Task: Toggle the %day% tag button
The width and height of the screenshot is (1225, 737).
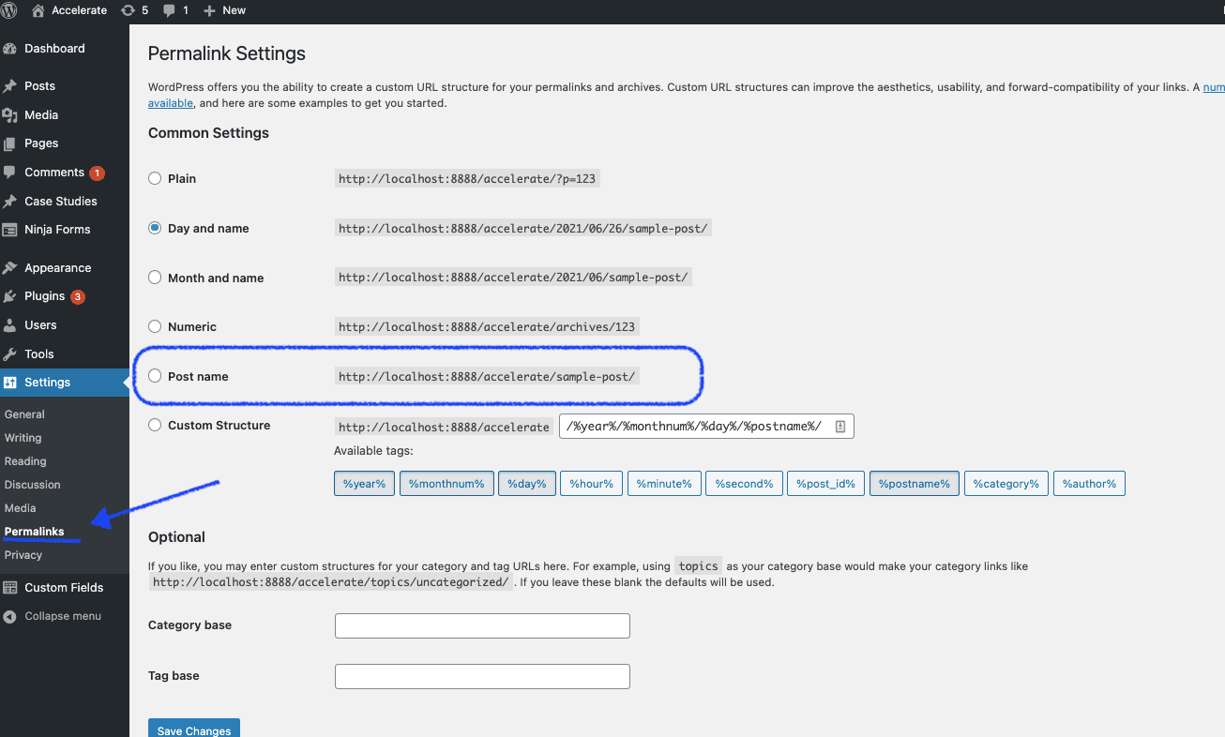Action: pyautogui.click(x=527, y=484)
